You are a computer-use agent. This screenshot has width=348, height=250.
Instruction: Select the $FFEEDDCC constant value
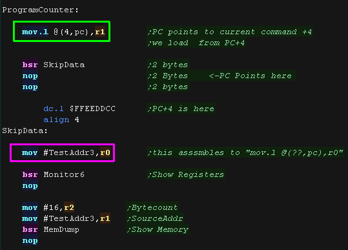pyautogui.click(x=92, y=109)
